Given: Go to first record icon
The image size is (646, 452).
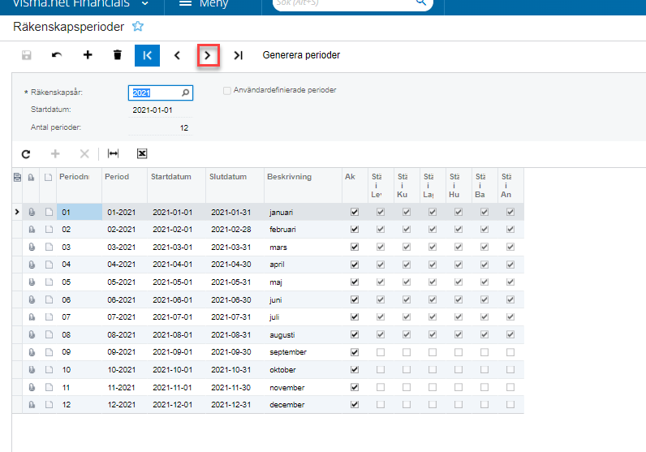Looking at the screenshot, I should 147,55.
